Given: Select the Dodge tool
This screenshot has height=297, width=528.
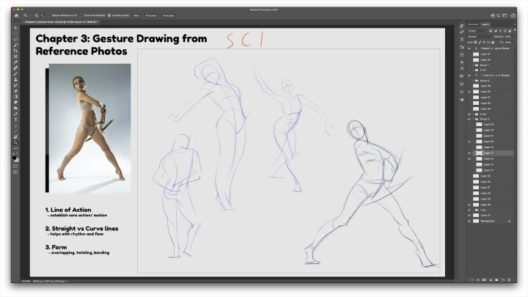Looking at the screenshot, I should (x=15, y=108).
